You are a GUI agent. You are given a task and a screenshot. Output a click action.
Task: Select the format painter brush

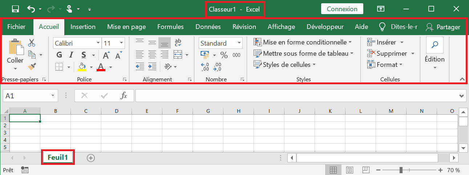tap(32, 66)
